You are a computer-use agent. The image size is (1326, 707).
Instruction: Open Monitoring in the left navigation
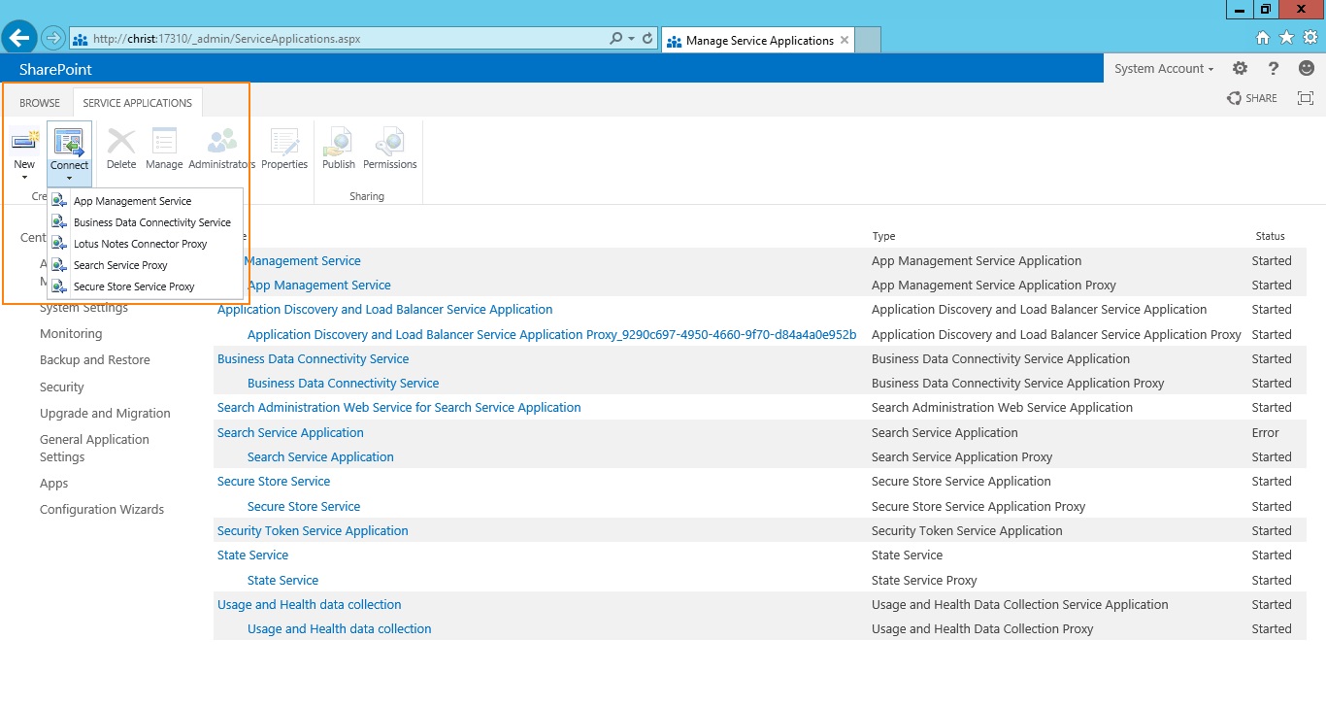[x=71, y=333]
